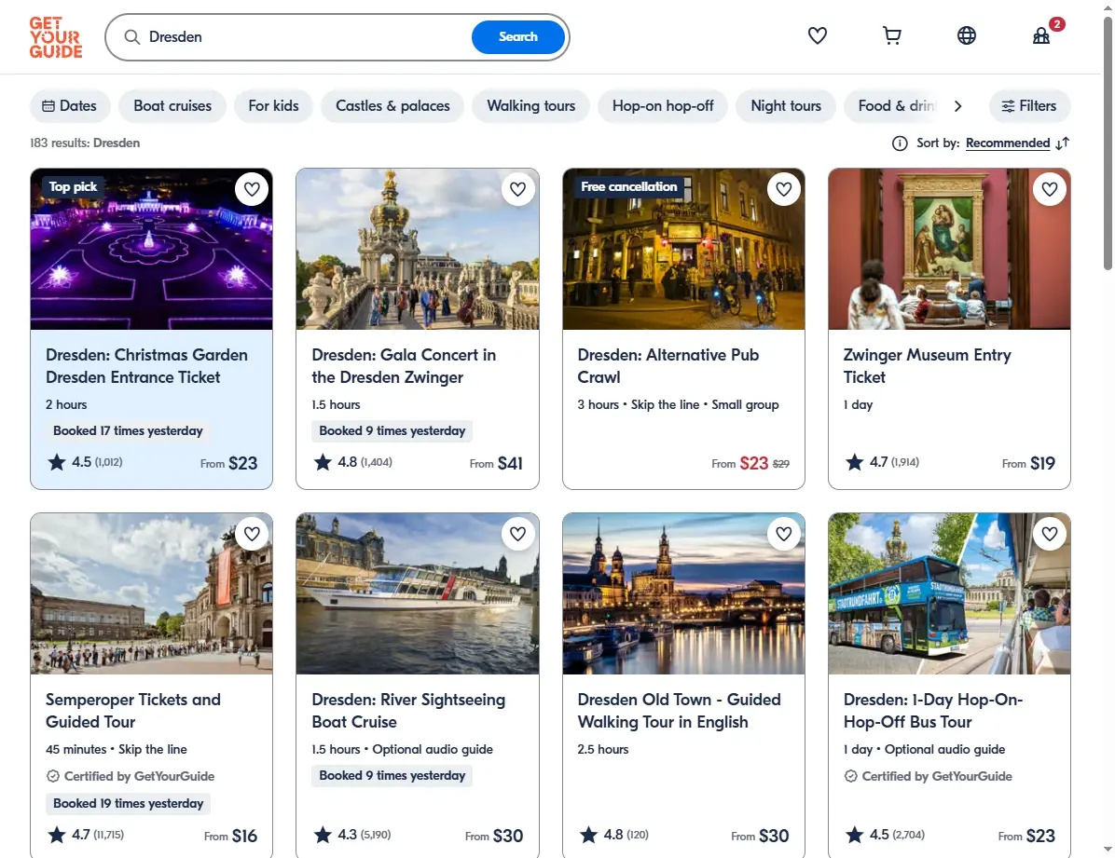Screen dimensions: 1115x858
Task: Favorite the Old Town Guided Walking Tour
Action: [x=784, y=534]
